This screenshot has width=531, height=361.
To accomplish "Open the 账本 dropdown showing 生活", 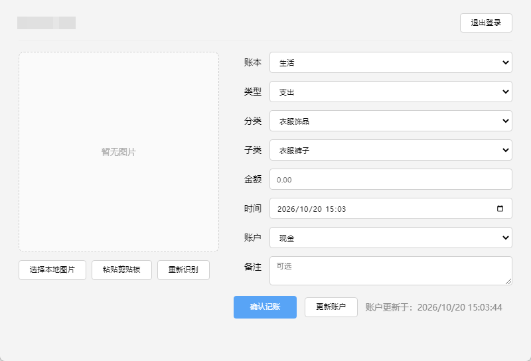I will pos(391,62).
